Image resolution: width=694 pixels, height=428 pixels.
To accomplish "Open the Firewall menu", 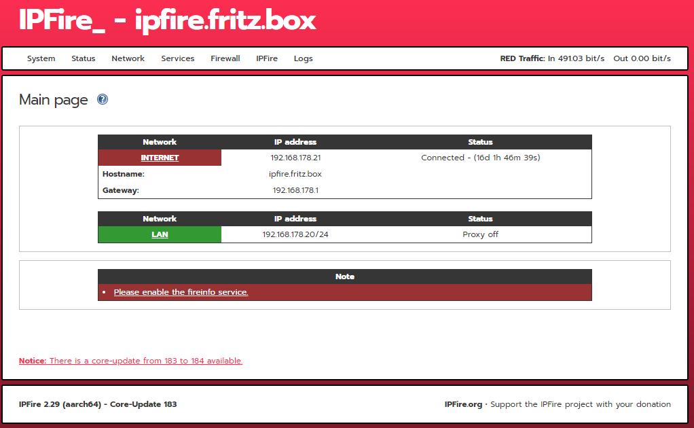I will point(225,58).
